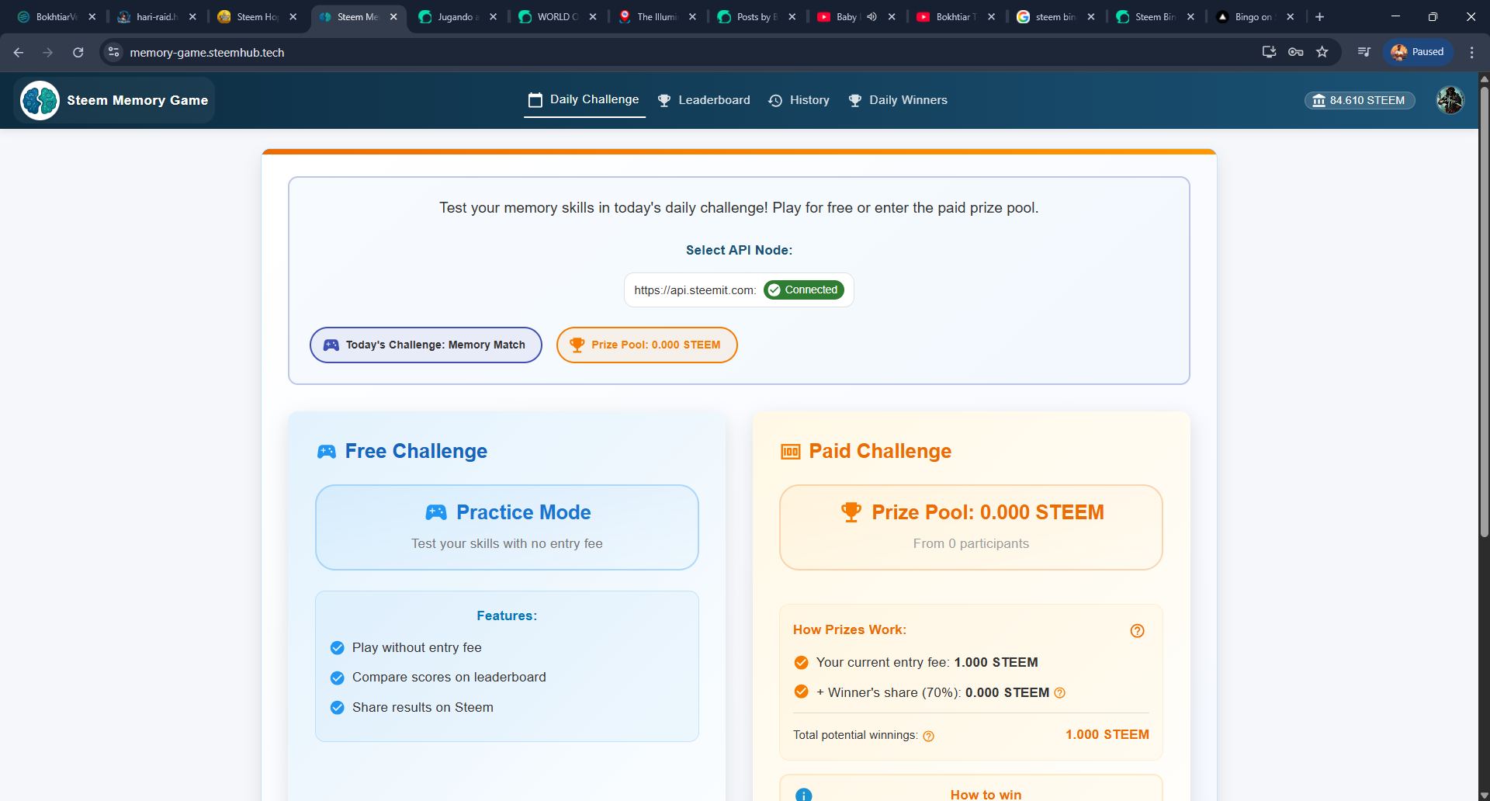Screen dimensions: 1490x801
Task: Click the "1.000 STEEM" total winnings value
Action: [x=1107, y=734]
